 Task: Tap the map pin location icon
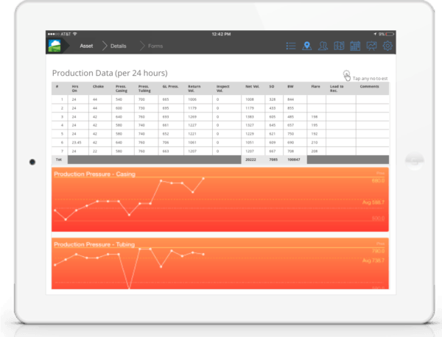pos(306,46)
